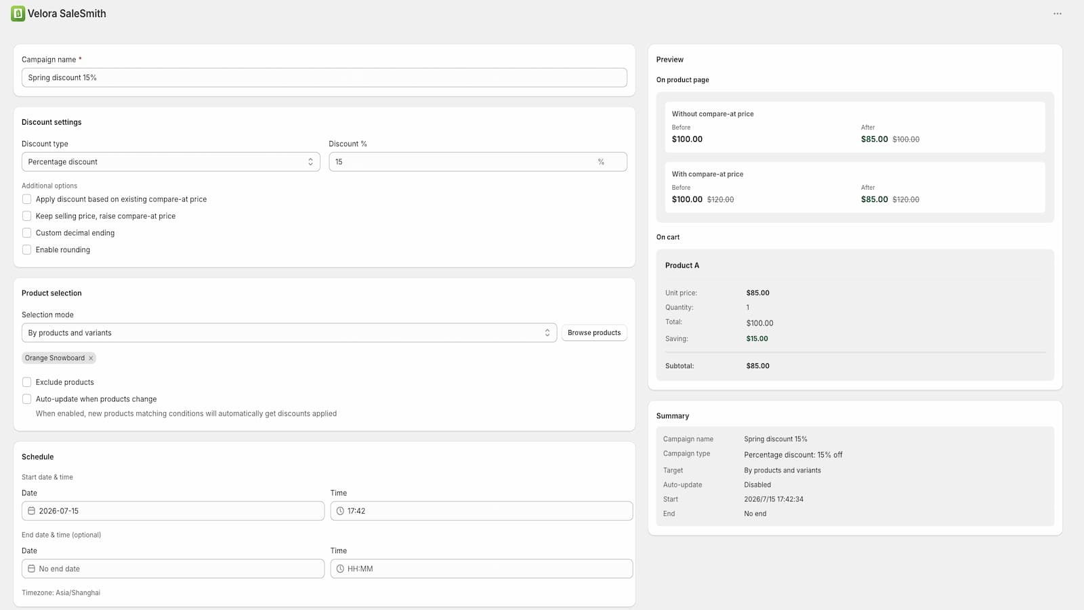
Task: Click the struck-through $120.00 After price
Action: pyautogui.click(x=906, y=200)
